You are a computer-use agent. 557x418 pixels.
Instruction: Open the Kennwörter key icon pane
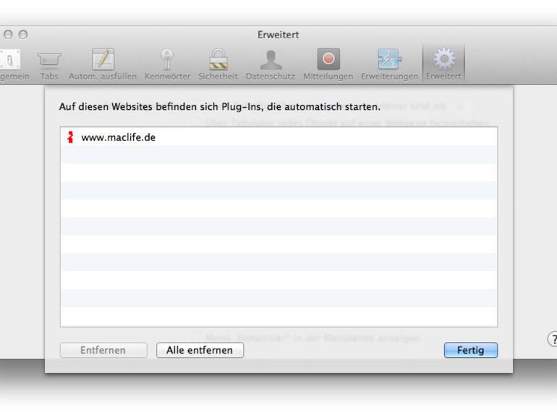(x=167, y=64)
